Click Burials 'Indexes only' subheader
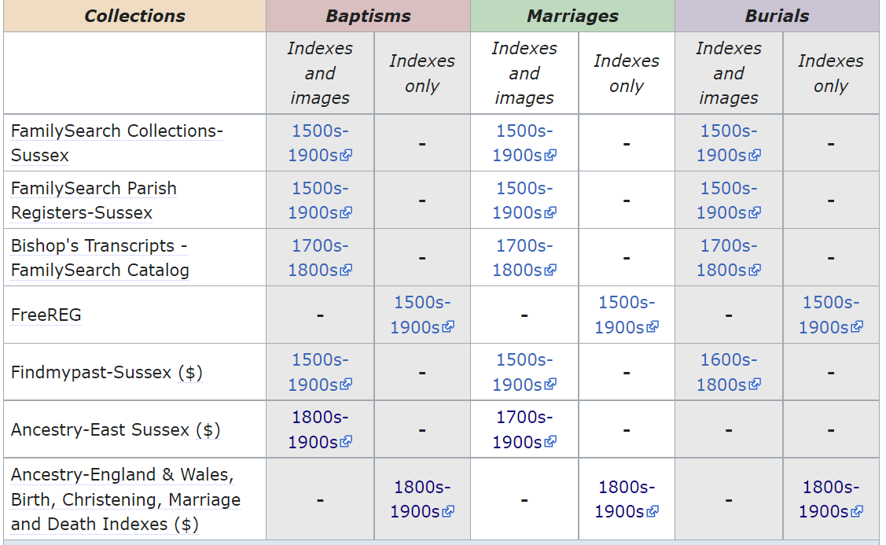886x545 pixels. 831,73
